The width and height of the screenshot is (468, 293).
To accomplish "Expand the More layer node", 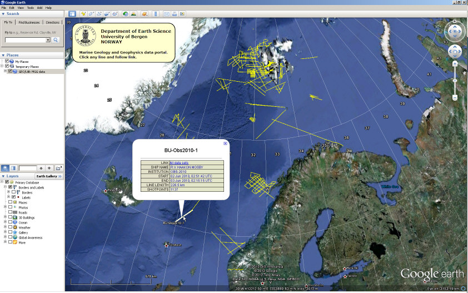I will pyautogui.click(x=5, y=242).
